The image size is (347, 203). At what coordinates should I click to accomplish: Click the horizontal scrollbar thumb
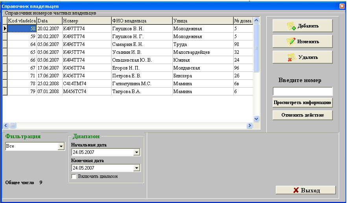(x=13, y=126)
